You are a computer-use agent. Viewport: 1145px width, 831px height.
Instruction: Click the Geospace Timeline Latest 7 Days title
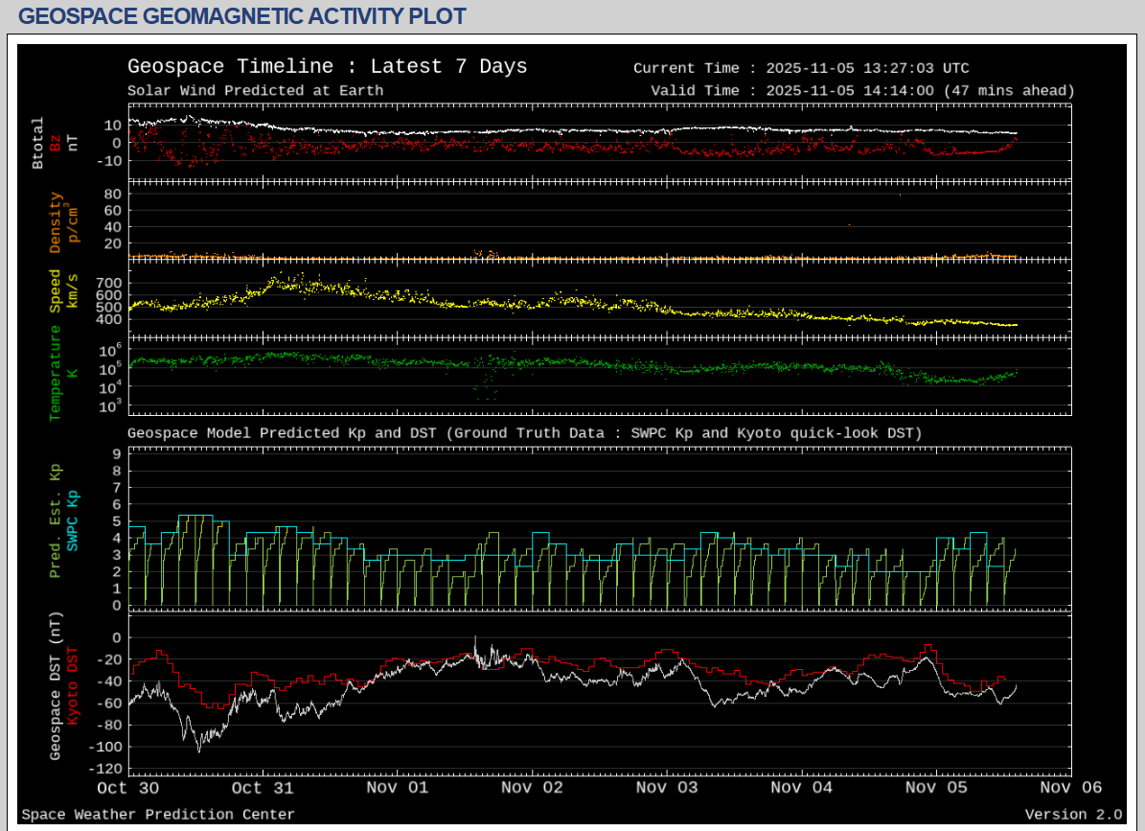[327, 66]
